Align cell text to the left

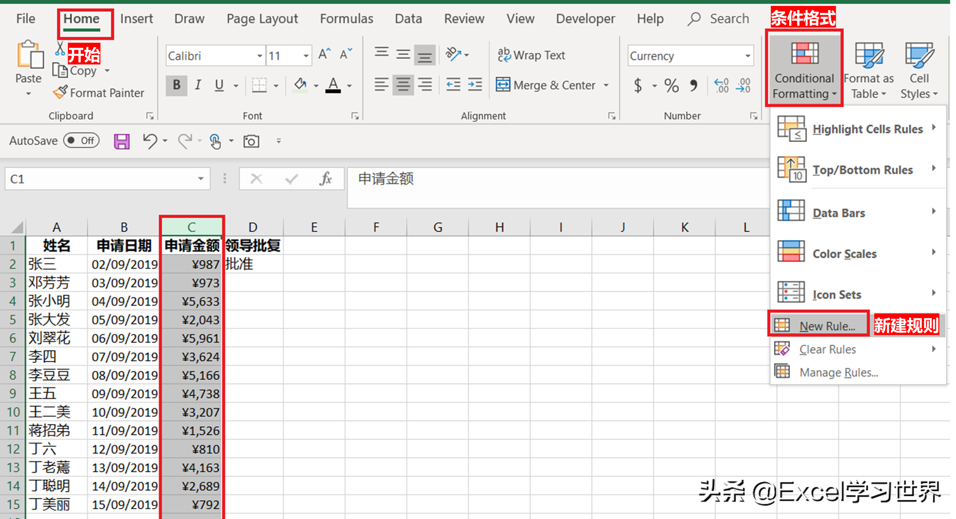381,85
